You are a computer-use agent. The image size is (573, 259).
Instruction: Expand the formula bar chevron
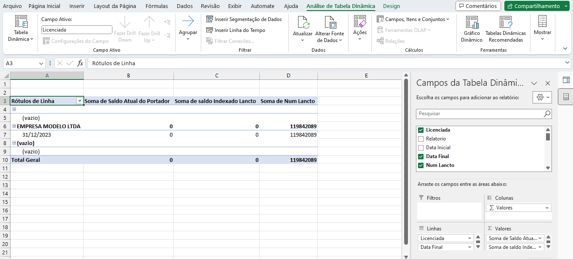tap(567, 63)
